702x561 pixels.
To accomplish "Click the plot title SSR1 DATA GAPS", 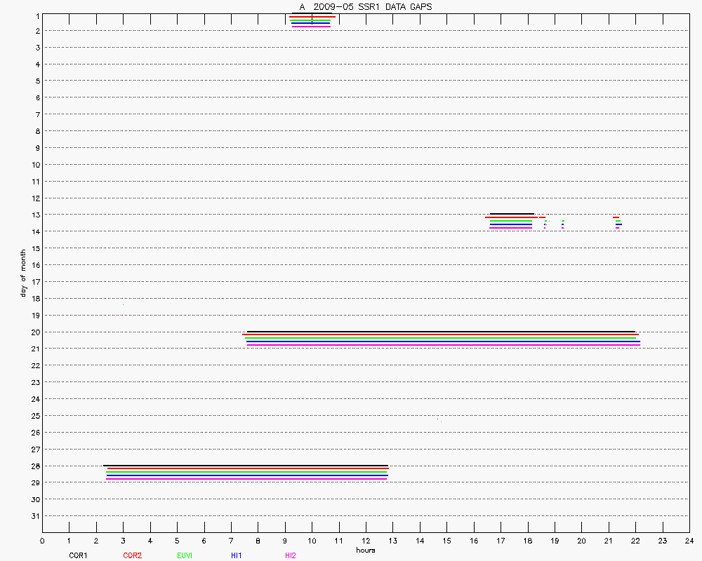I will coord(366,7).
